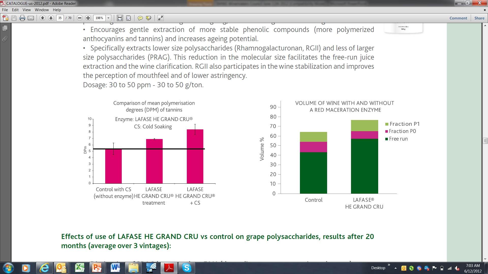This screenshot has width=488, height=274.
Task: Click the page number field showing 35
Action: [x=60, y=18]
